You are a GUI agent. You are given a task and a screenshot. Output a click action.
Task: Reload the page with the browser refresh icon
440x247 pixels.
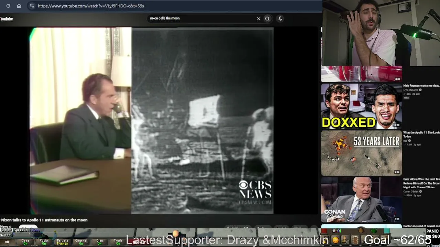pyautogui.click(x=8, y=6)
